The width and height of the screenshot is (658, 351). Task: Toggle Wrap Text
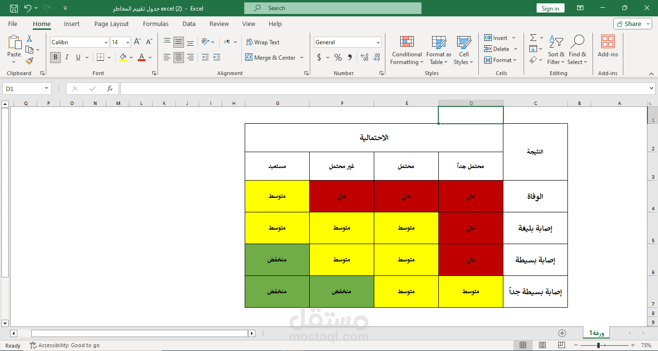[x=263, y=42]
